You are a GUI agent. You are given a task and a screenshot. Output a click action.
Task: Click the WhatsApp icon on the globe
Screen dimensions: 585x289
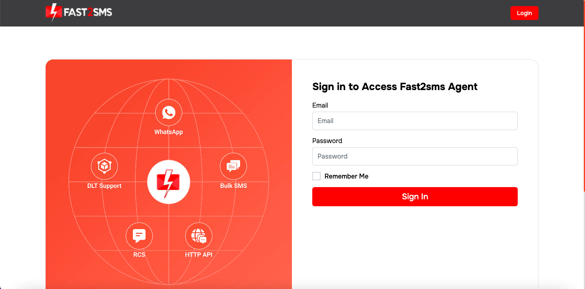pos(168,113)
